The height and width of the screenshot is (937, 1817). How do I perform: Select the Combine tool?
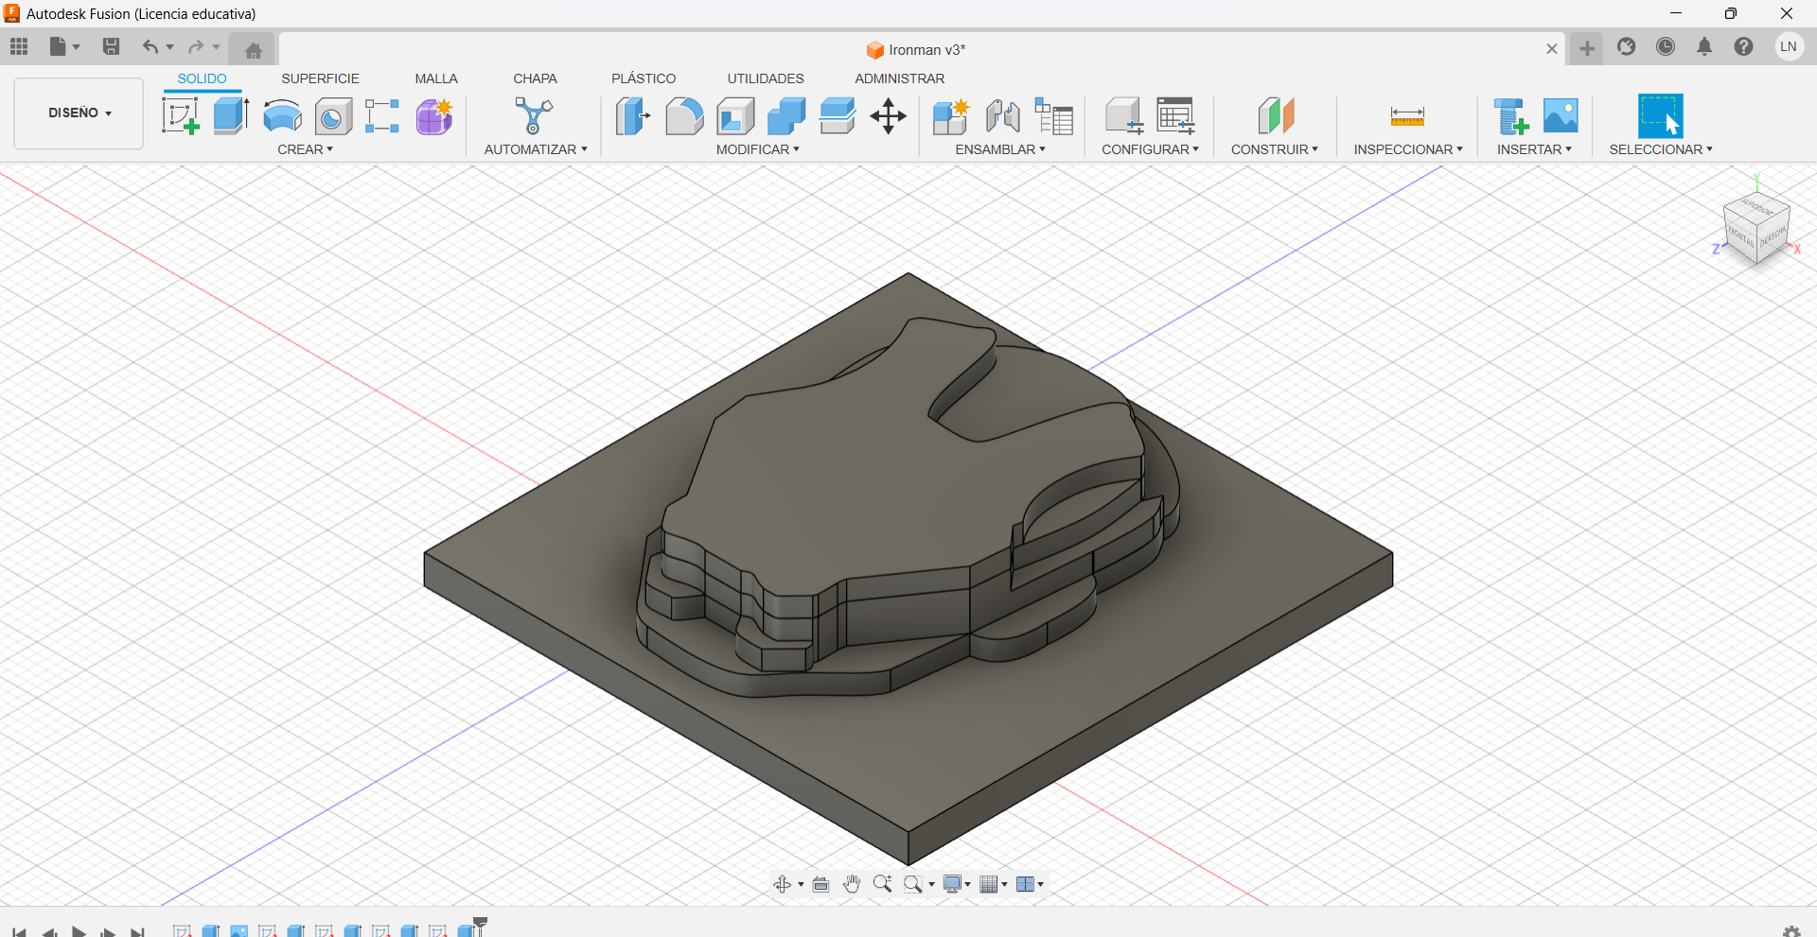coord(786,116)
